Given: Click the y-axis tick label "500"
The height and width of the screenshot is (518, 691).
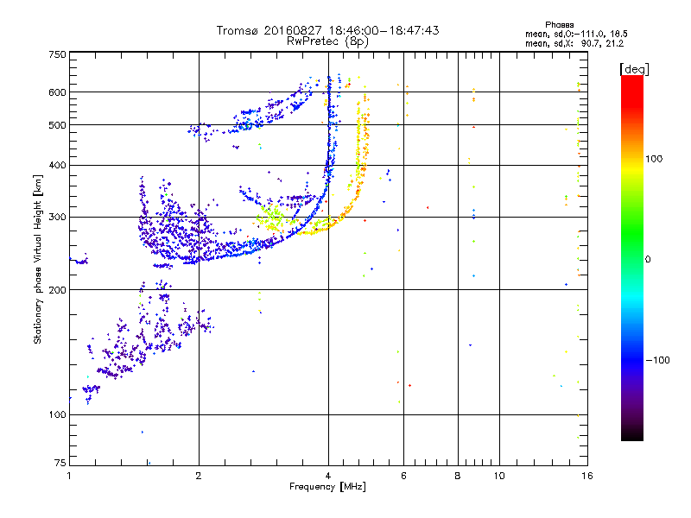Looking at the screenshot, I should 57,125.
